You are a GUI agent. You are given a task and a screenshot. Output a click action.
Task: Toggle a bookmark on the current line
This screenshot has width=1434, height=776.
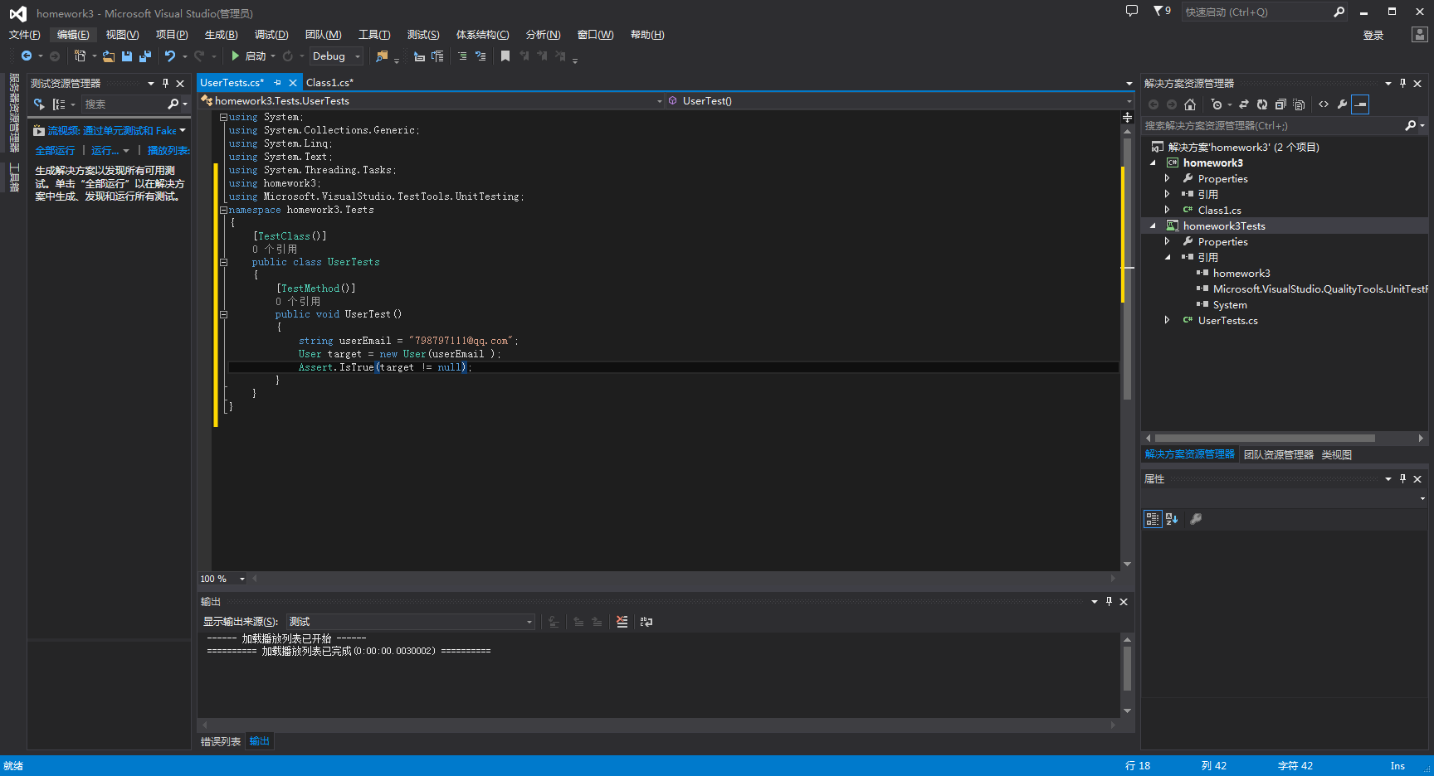pyautogui.click(x=505, y=56)
